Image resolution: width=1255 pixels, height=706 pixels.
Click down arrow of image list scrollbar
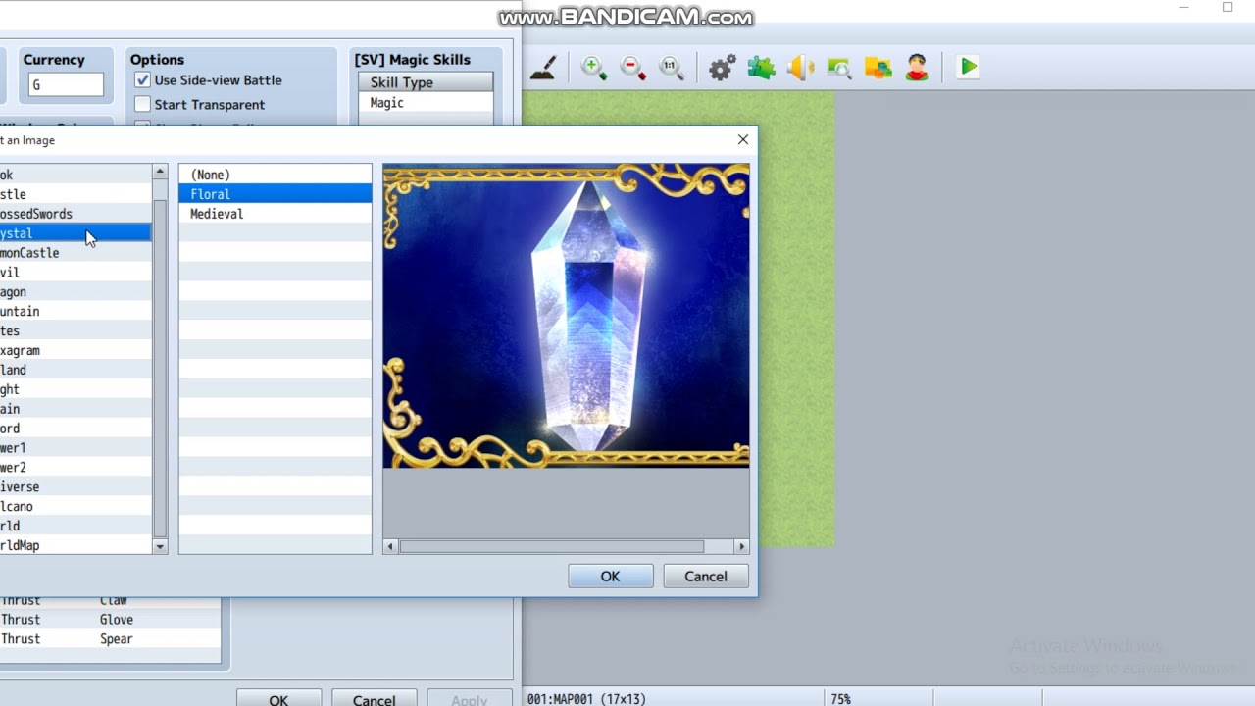click(x=160, y=546)
